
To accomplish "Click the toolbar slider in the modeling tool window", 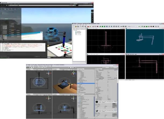I will 133,26.
